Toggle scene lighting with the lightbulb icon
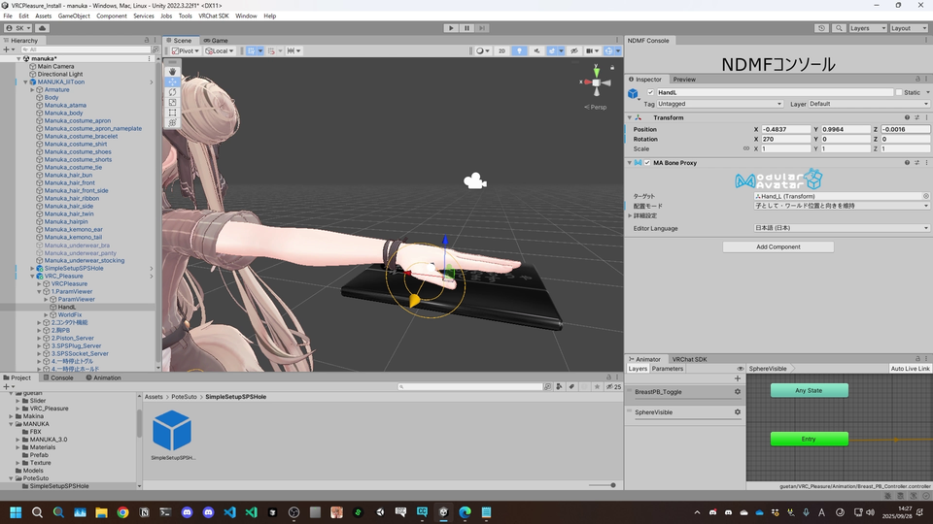The width and height of the screenshot is (933, 524). (x=520, y=50)
